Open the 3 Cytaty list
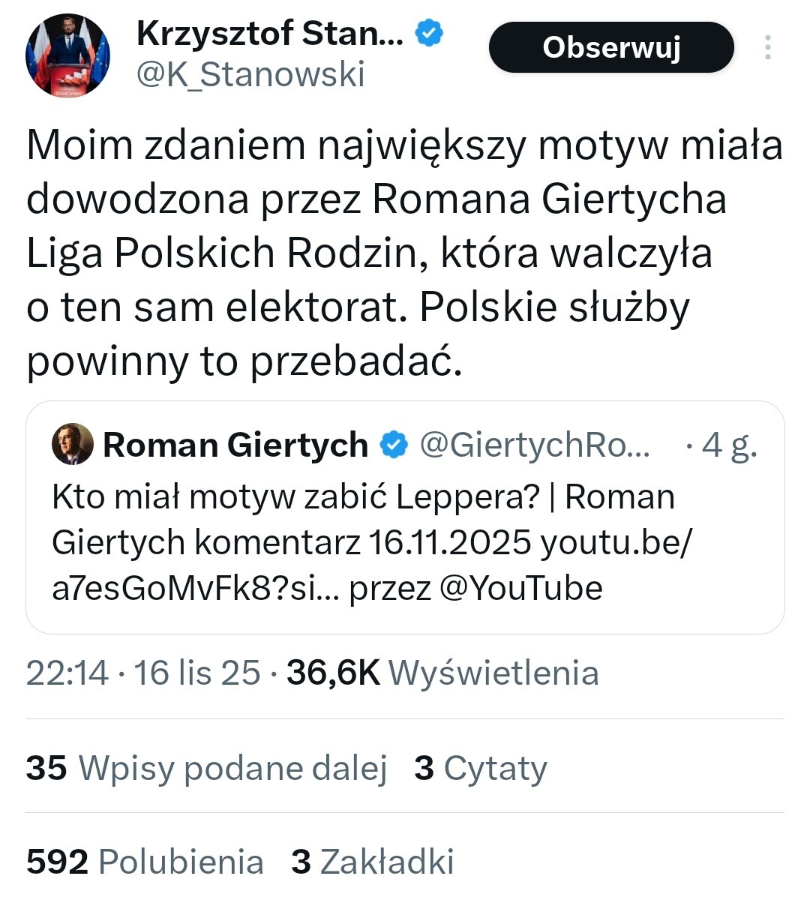The height and width of the screenshot is (900, 810). tap(481, 768)
